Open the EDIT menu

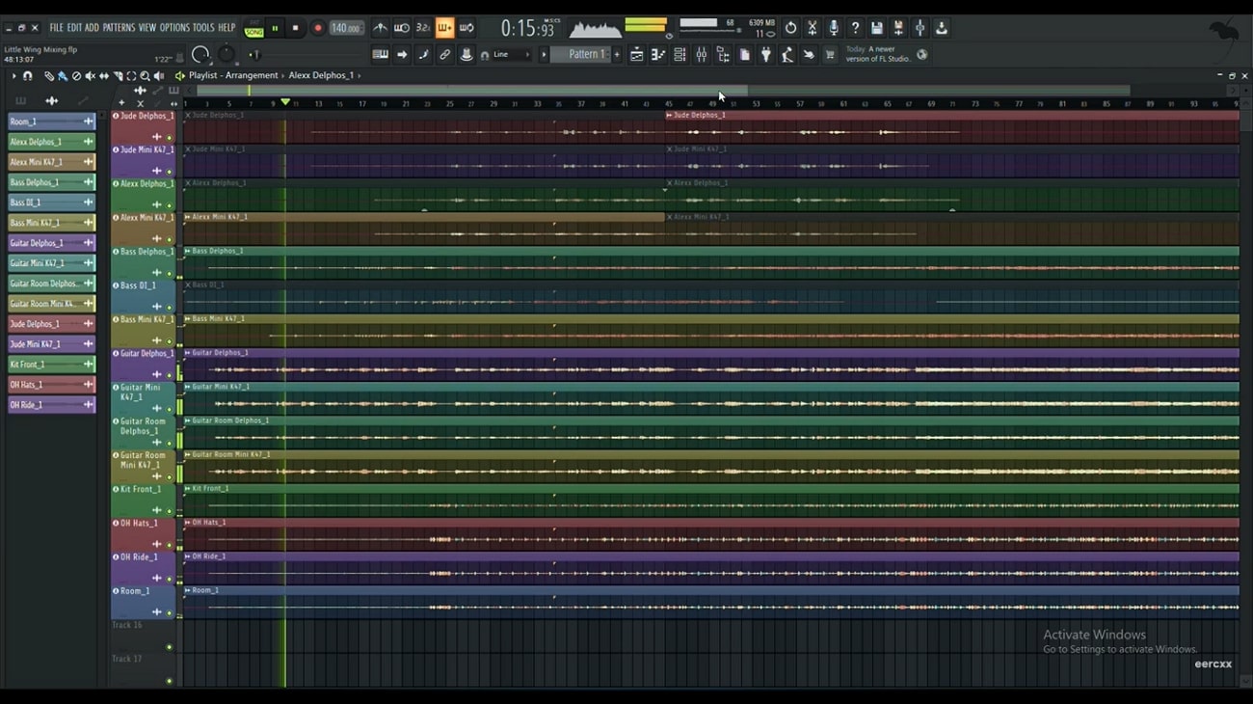[74, 28]
